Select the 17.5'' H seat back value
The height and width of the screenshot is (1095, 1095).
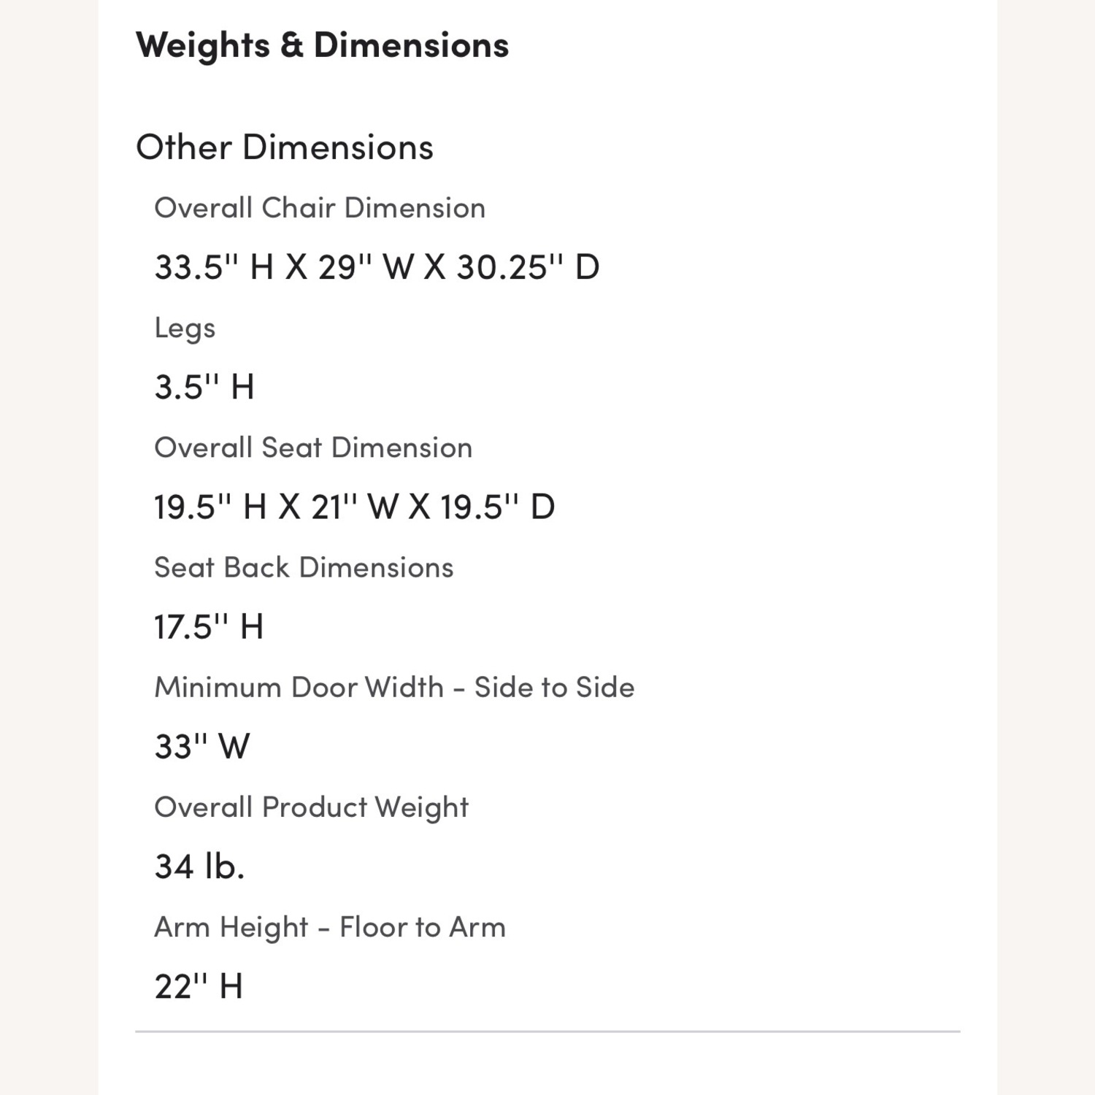click(x=209, y=626)
